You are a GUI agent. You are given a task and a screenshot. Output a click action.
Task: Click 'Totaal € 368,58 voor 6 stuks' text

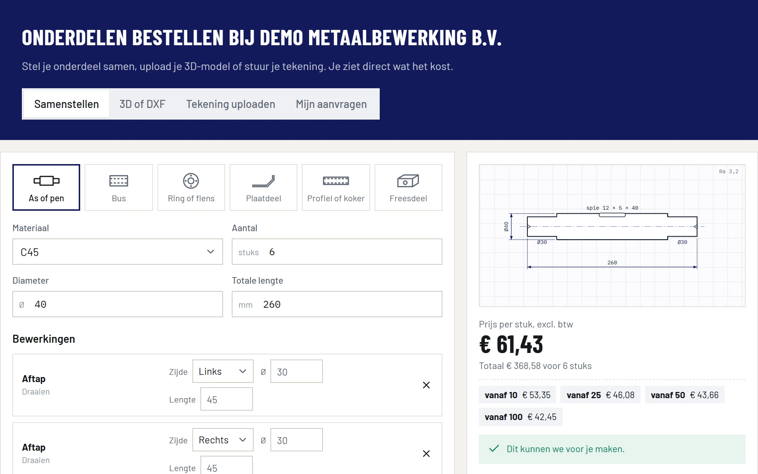point(535,366)
